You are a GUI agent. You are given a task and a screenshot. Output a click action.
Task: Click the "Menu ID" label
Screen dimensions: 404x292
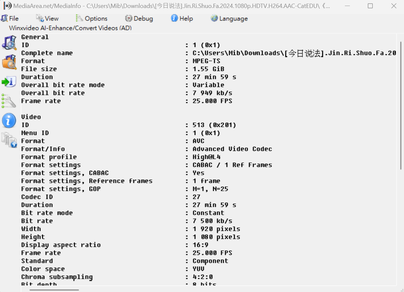(x=35, y=133)
